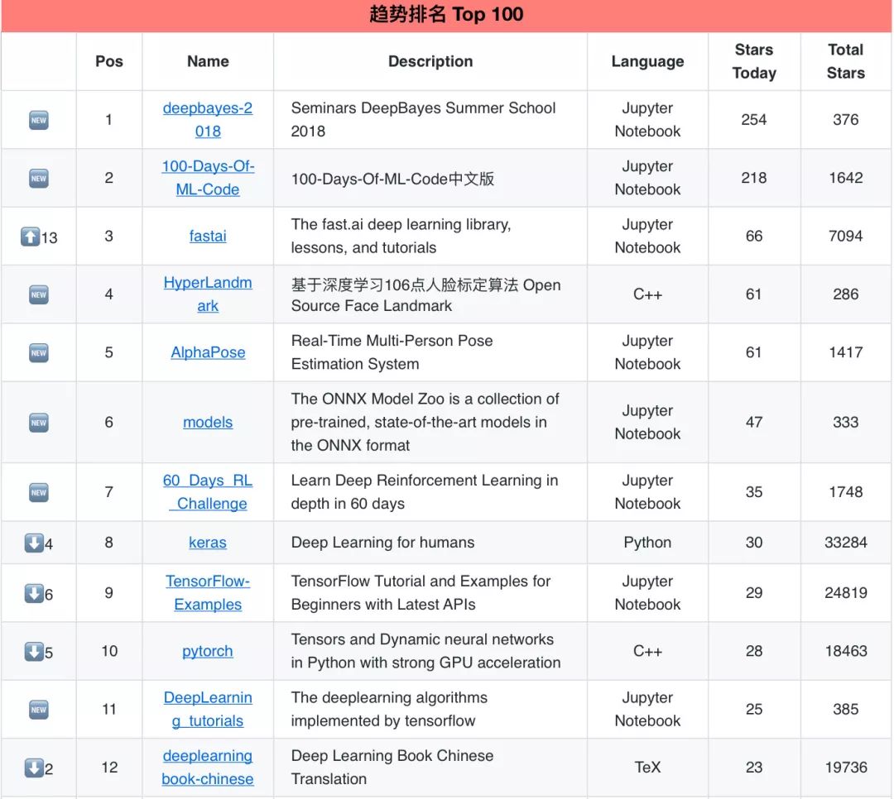894x799 pixels.
Task: Select the Total Stars value 19736
Action: click(x=845, y=767)
